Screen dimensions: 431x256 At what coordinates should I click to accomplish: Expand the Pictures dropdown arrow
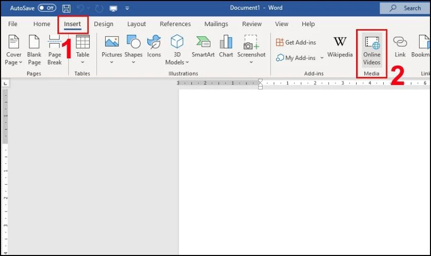112,62
